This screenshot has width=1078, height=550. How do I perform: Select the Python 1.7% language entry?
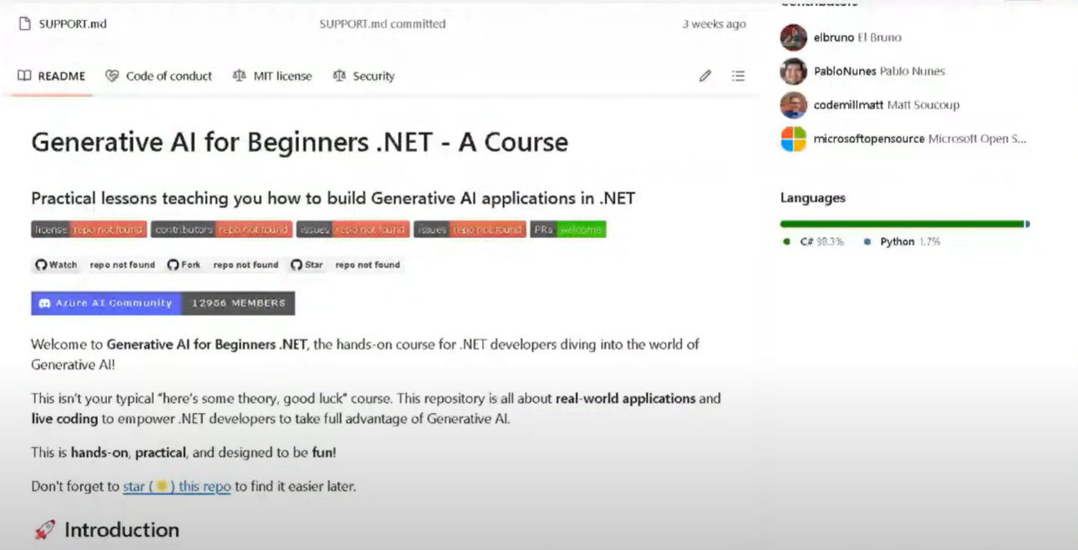pyautogui.click(x=902, y=242)
